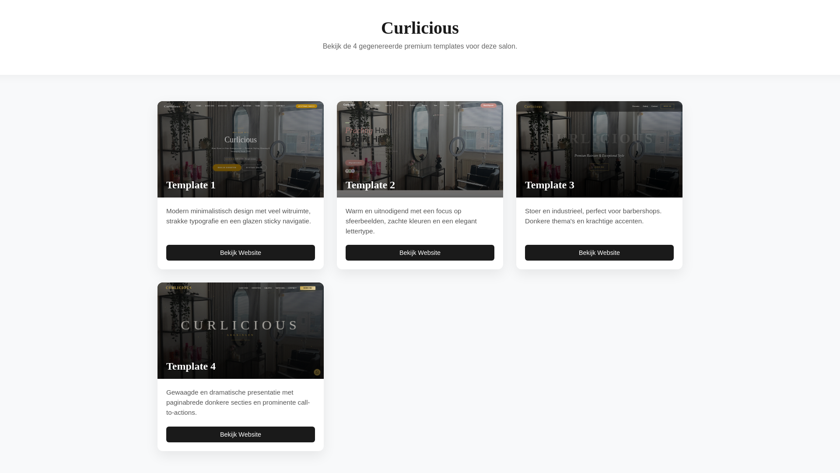Image resolution: width=840 pixels, height=473 pixels.
Task: Click the Curlicious page heading
Action: point(420,28)
